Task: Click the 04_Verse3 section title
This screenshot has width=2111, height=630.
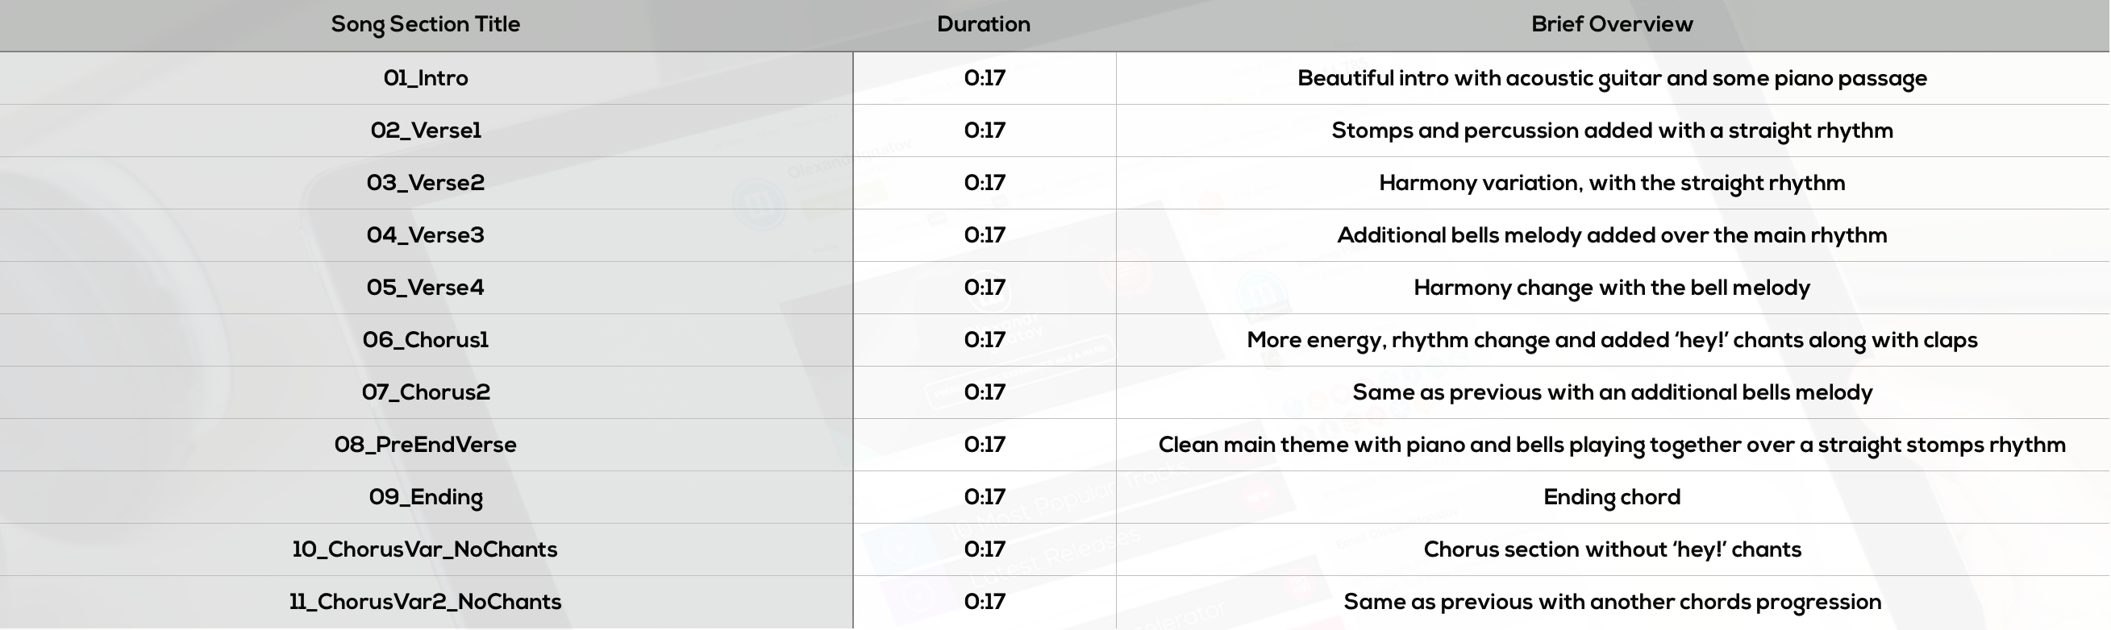Action: [x=425, y=235]
